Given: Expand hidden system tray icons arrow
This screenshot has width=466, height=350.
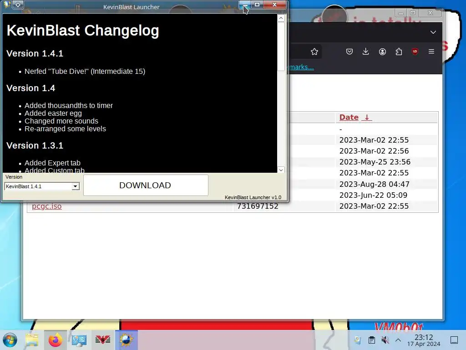Looking at the screenshot, I should [398, 340].
